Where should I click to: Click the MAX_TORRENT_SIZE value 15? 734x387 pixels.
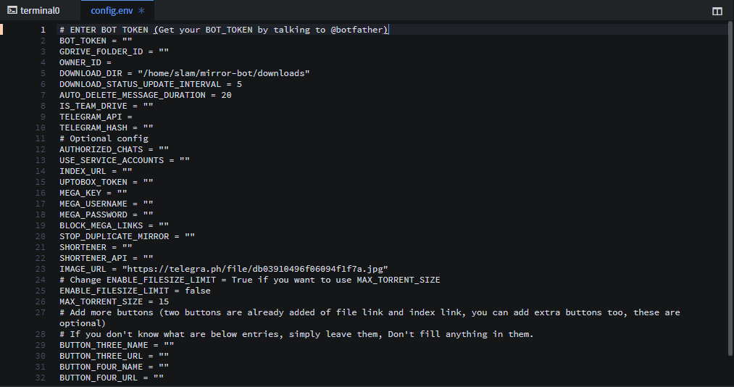tap(163, 301)
